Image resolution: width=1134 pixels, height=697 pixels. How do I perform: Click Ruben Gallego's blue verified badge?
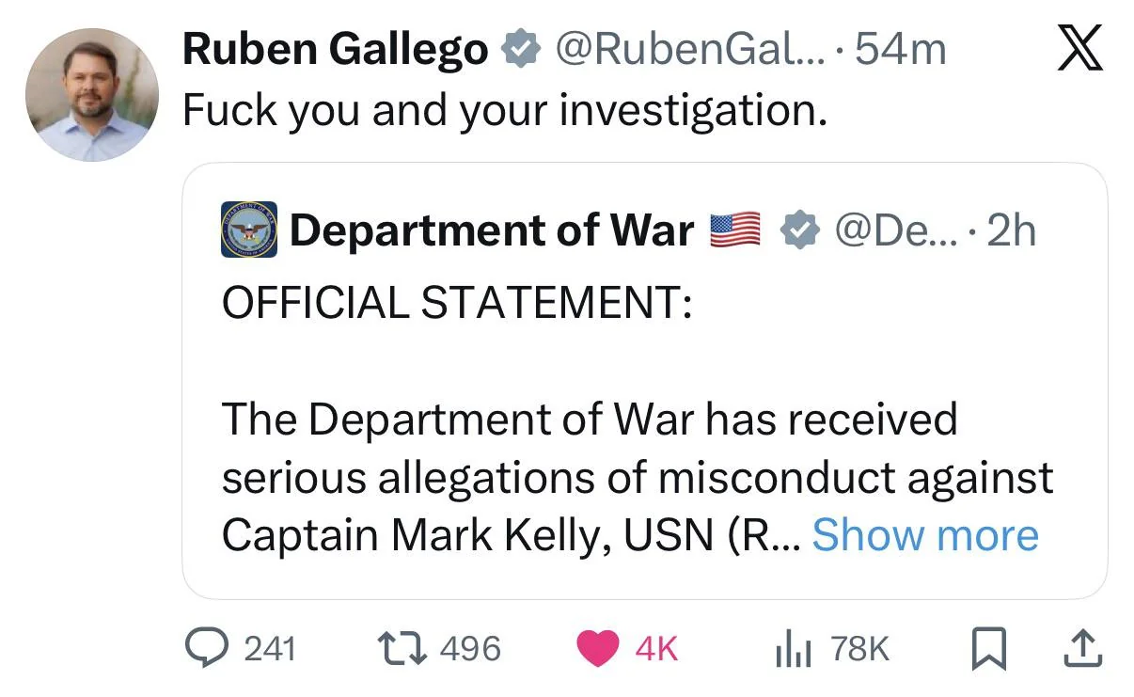(519, 50)
